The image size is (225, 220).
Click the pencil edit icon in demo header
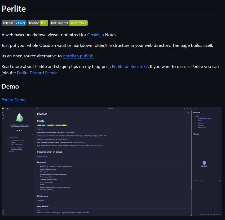click(185, 108)
